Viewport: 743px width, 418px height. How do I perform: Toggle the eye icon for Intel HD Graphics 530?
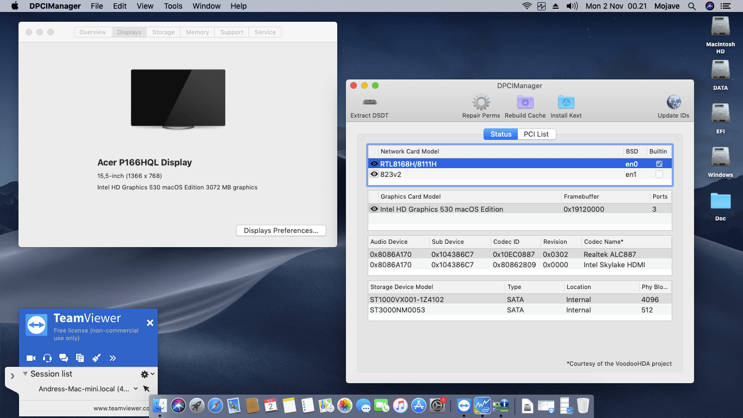tap(374, 209)
